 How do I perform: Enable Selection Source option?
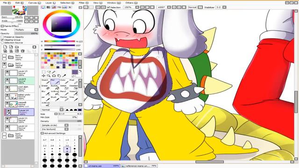(2, 42)
